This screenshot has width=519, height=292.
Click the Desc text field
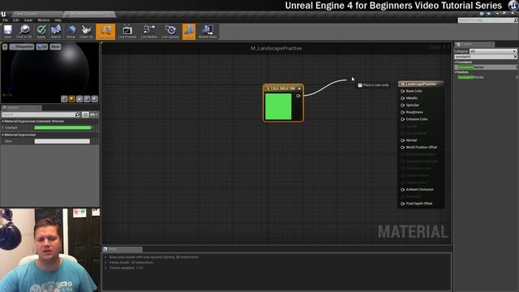point(62,141)
